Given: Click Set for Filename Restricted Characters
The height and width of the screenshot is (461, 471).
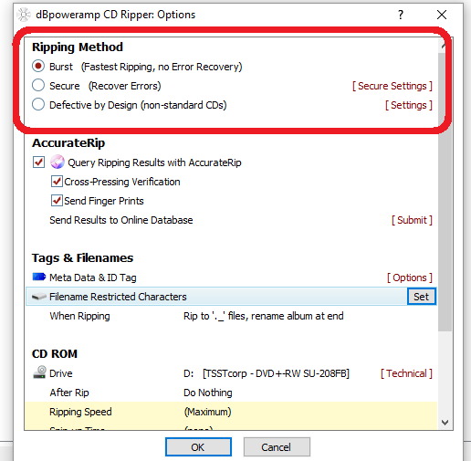Looking at the screenshot, I should [x=422, y=297].
